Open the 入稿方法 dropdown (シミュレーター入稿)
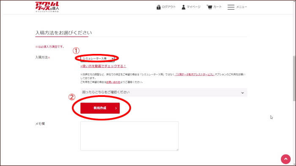296x166 pixels. point(97,59)
